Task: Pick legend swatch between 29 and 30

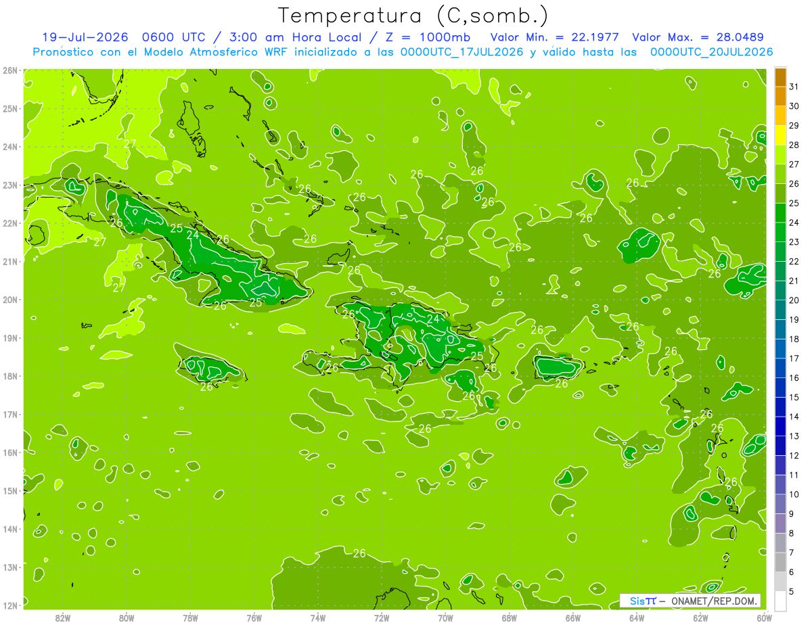Action: [780, 116]
